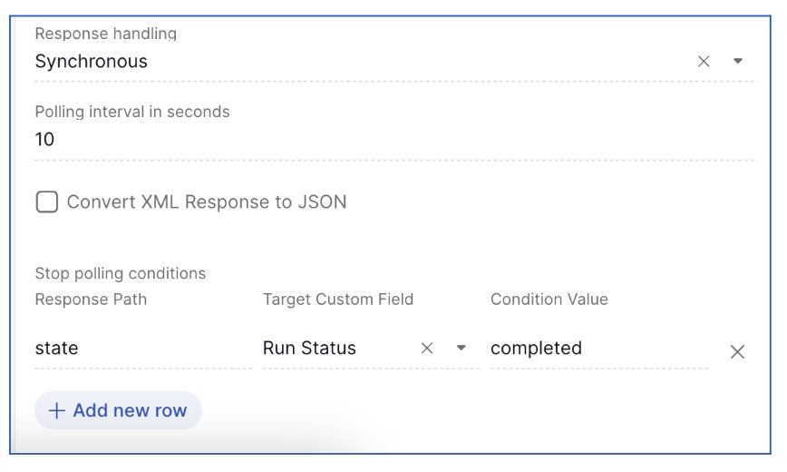Focus the Polling interval field showing 10

click(x=394, y=139)
